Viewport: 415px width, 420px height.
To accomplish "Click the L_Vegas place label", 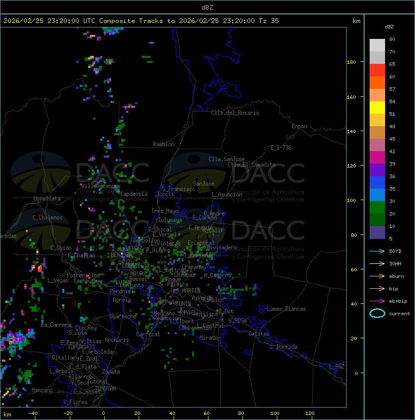I will point(58,280).
